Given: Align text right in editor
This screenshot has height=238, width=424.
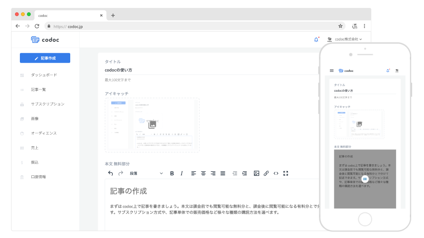Looking at the screenshot, I should tap(213, 173).
